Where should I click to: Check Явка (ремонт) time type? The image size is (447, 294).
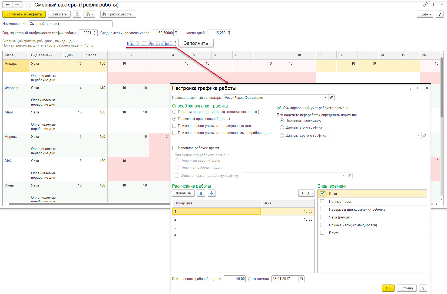pyautogui.click(x=322, y=217)
